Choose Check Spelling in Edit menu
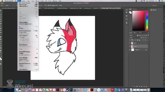 coord(28,22)
